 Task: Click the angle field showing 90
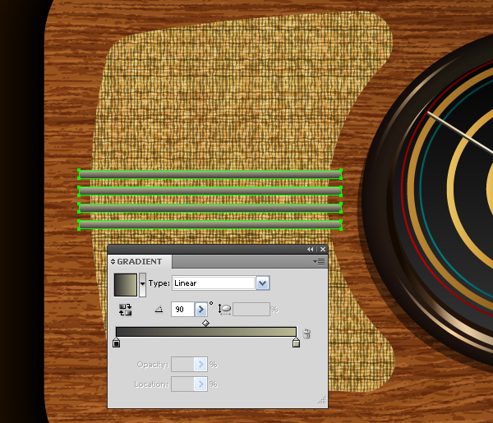182,310
